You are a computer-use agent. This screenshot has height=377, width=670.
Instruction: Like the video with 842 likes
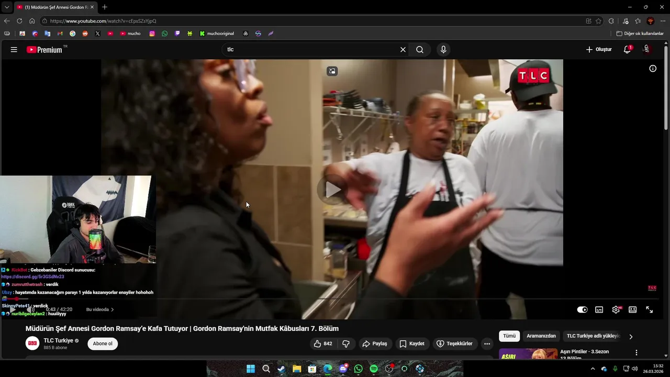pos(323,344)
